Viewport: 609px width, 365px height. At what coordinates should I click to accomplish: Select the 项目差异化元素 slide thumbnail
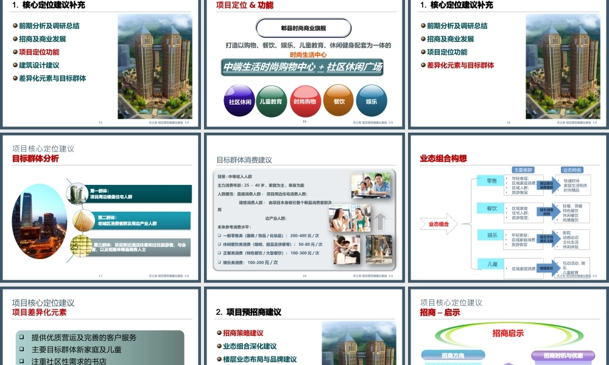coord(100,327)
